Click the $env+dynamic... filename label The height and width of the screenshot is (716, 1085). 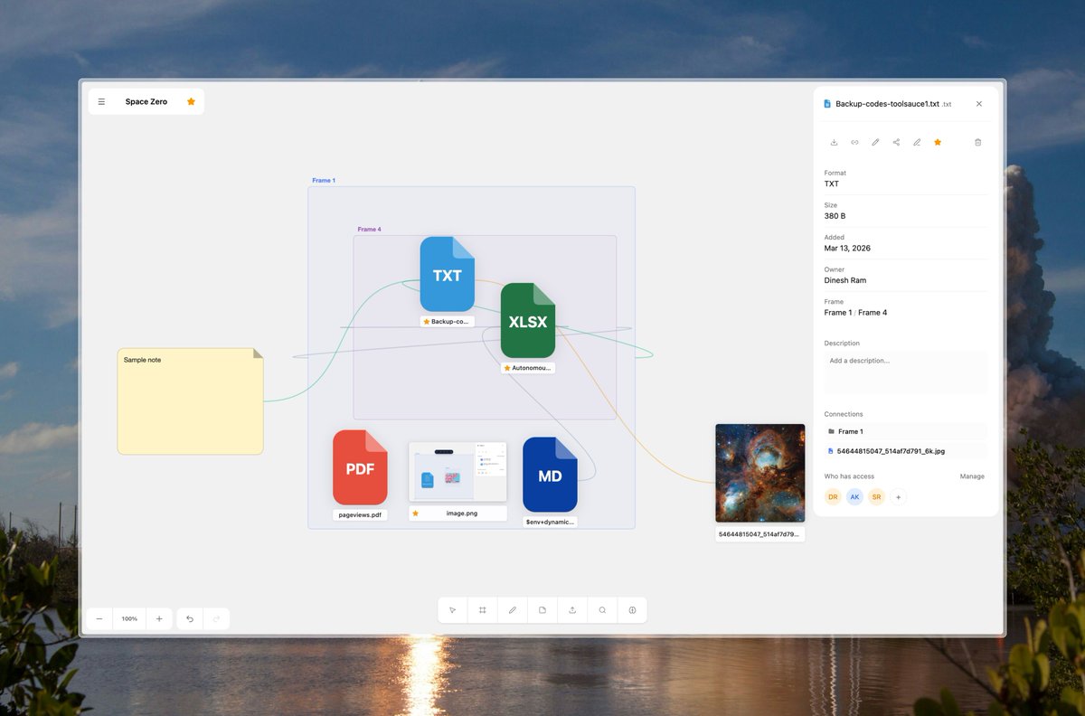coord(550,522)
